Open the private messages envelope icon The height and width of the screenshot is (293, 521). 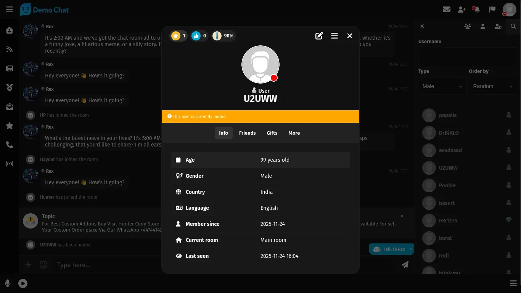tap(447, 10)
